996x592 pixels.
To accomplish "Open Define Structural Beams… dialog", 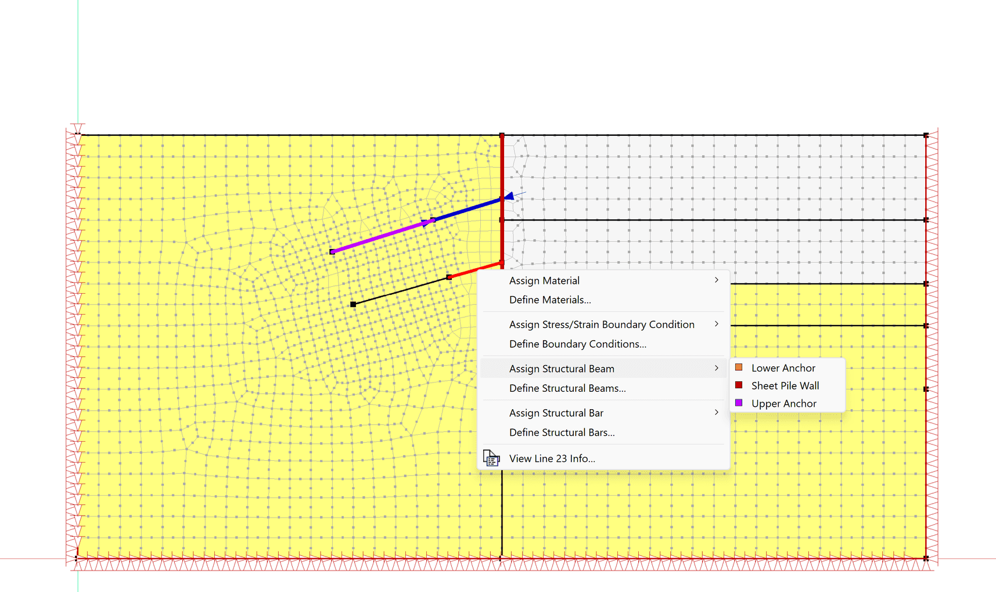I will 603,388.
